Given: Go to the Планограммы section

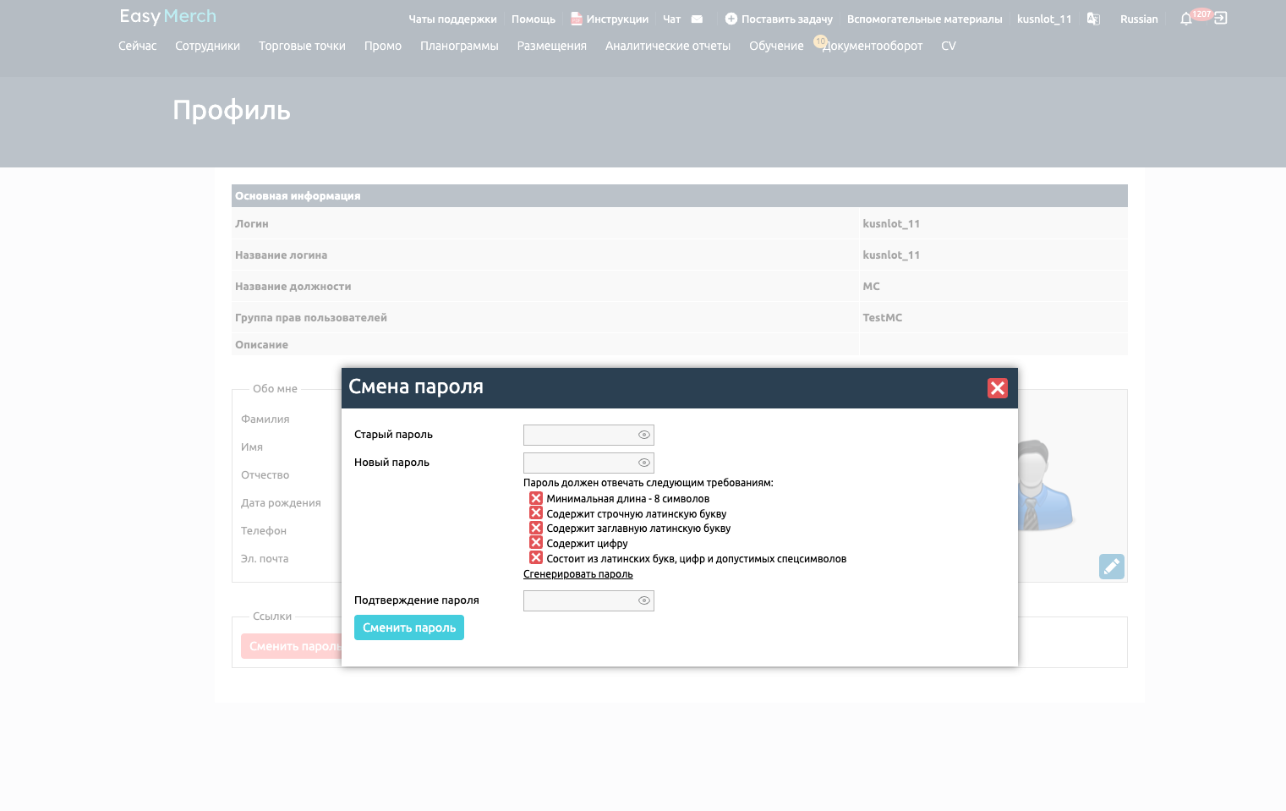Looking at the screenshot, I should (459, 46).
